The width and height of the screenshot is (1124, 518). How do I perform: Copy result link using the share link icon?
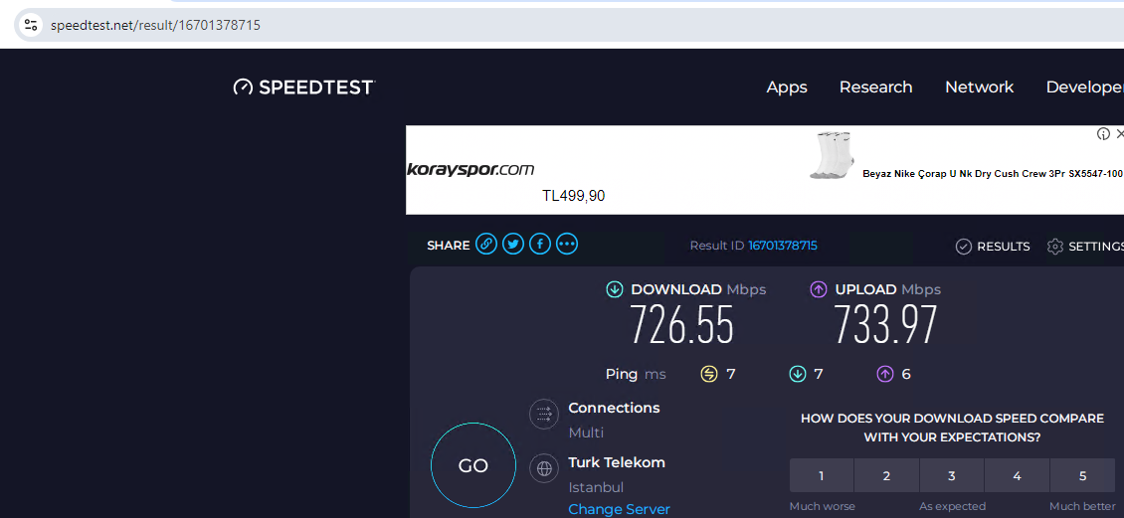point(486,245)
